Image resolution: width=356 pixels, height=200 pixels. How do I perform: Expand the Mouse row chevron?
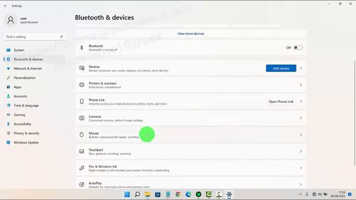(x=301, y=134)
